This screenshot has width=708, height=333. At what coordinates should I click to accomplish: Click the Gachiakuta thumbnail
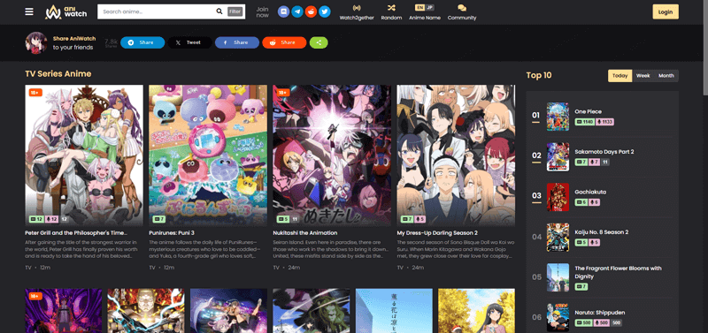point(558,197)
